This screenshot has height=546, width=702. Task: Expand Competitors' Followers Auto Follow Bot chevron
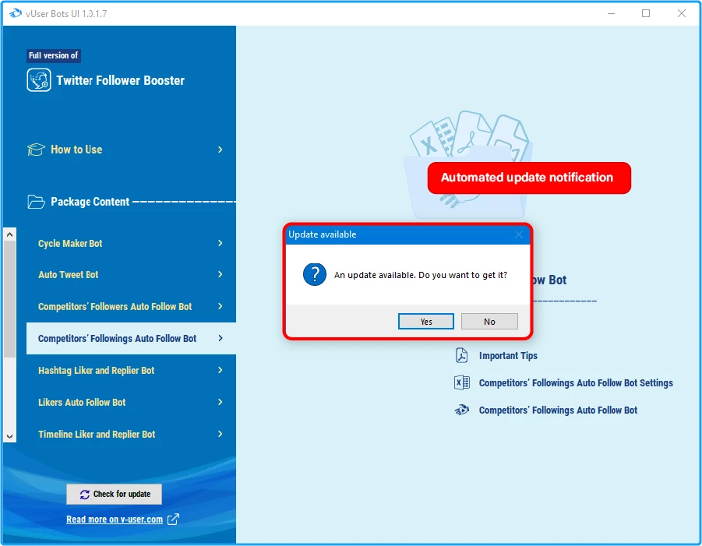220,306
